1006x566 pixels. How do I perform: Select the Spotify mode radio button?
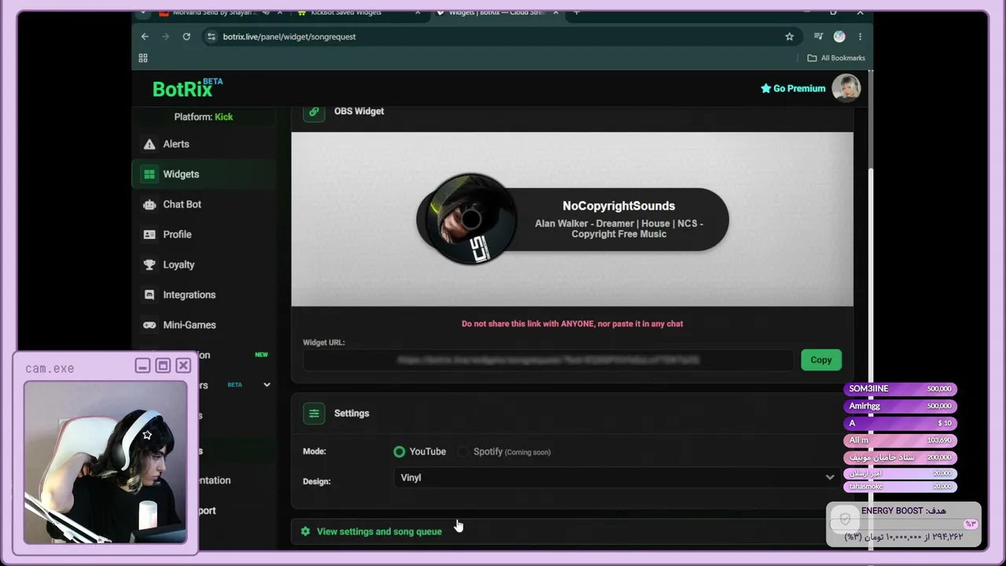click(x=463, y=452)
